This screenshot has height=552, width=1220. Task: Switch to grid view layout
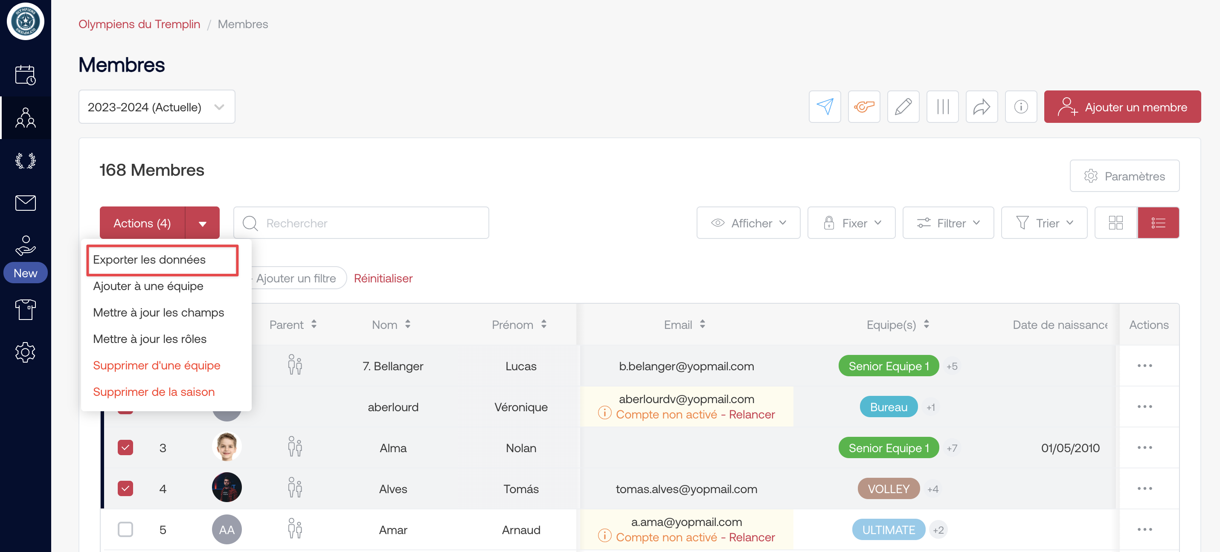(x=1115, y=223)
